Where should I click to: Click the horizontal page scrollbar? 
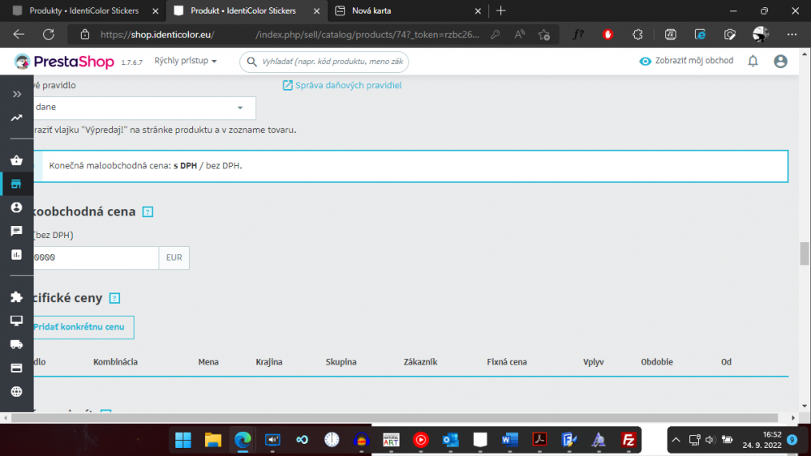(x=395, y=418)
